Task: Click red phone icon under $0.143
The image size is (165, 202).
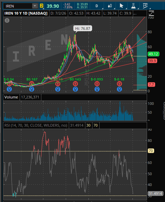Action: click(75, 84)
